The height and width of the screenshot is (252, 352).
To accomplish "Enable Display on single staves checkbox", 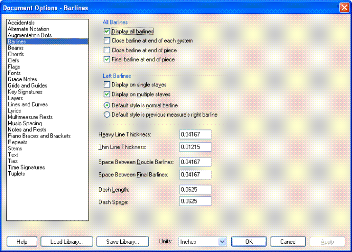I will (x=107, y=85).
